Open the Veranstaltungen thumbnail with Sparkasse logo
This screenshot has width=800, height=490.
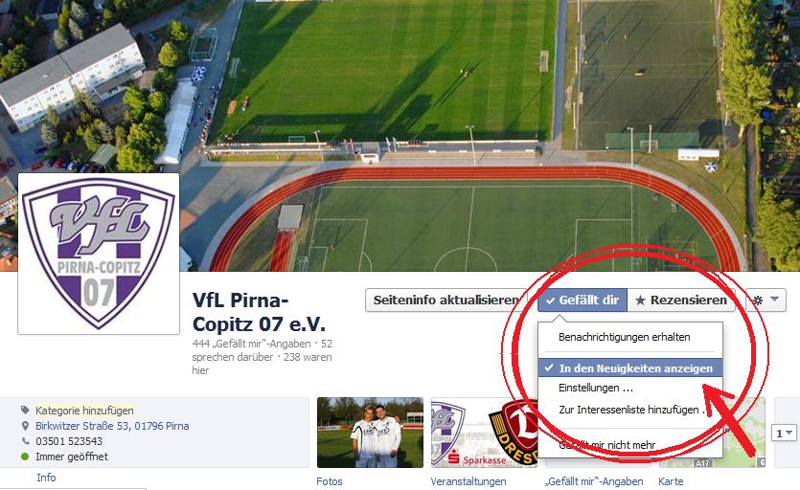(x=484, y=433)
